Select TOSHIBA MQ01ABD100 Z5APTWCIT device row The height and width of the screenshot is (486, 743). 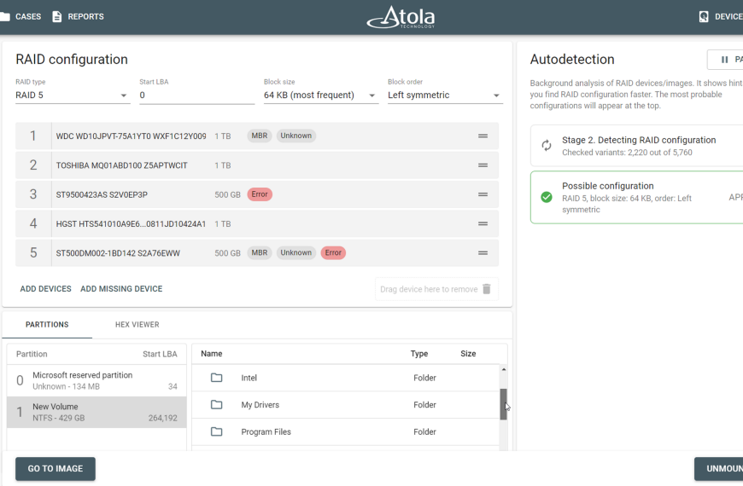click(257, 165)
